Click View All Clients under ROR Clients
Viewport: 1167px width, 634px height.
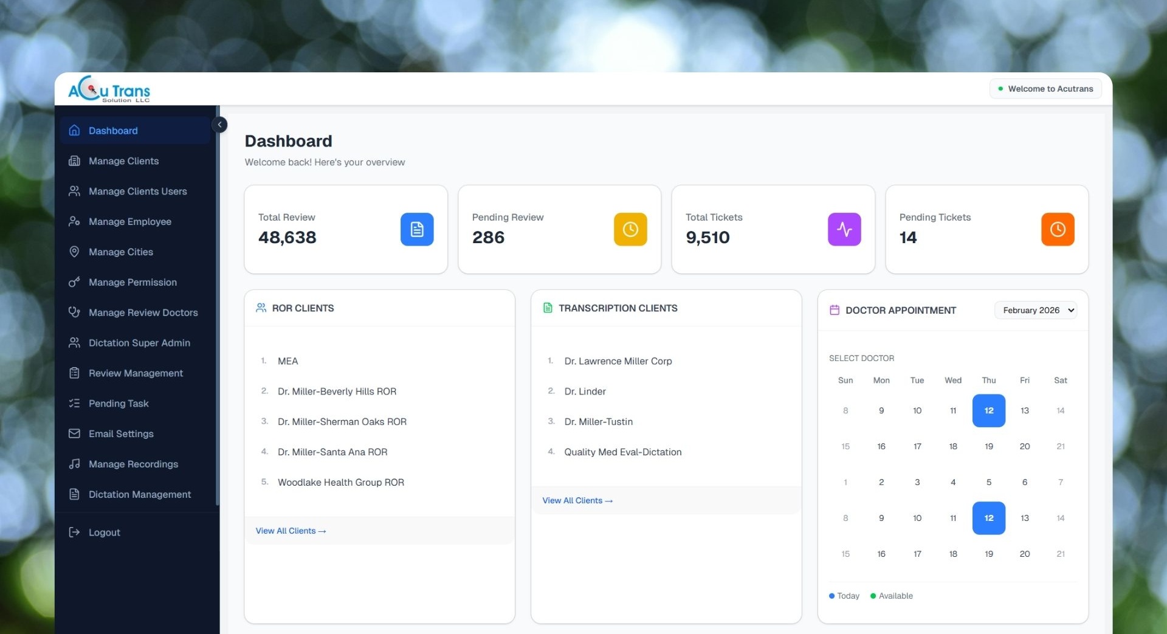[291, 531]
